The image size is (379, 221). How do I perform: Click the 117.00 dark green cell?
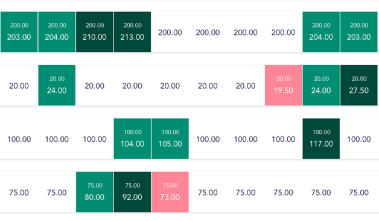321,139
